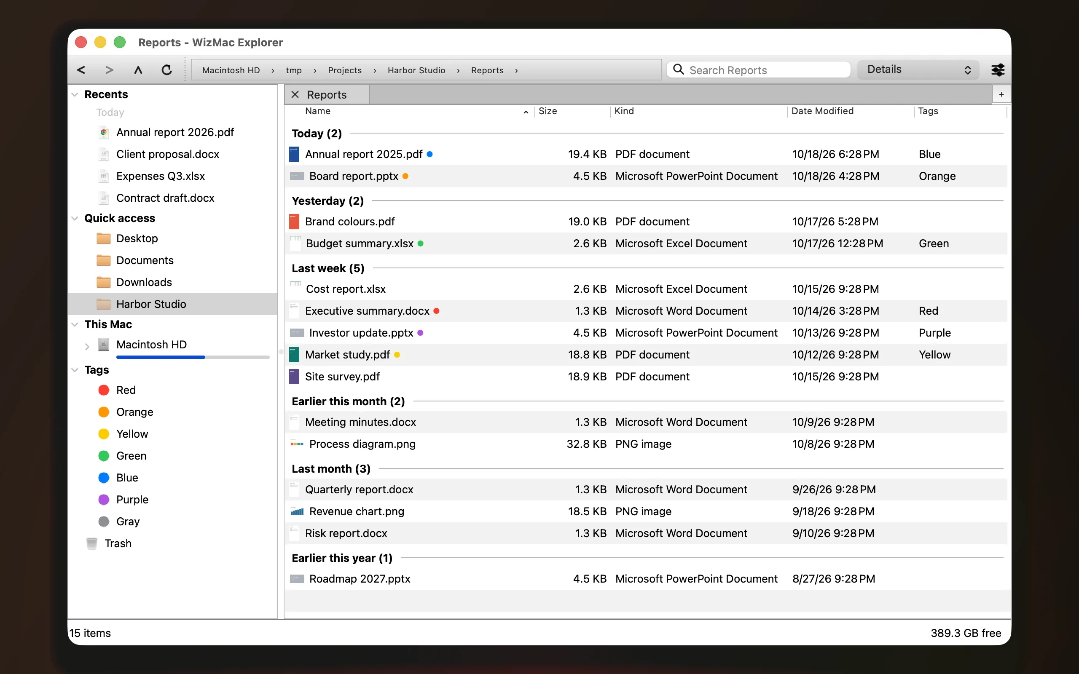
Task: Expand the Macintosh HD tree node
Action: (x=87, y=346)
